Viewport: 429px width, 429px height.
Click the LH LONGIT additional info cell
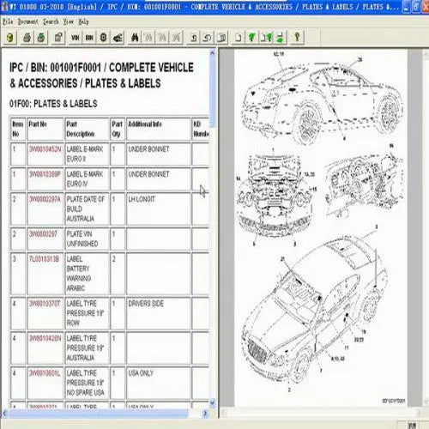[x=159, y=209]
